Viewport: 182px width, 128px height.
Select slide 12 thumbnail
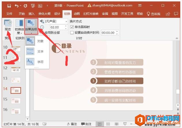[16, 70]
